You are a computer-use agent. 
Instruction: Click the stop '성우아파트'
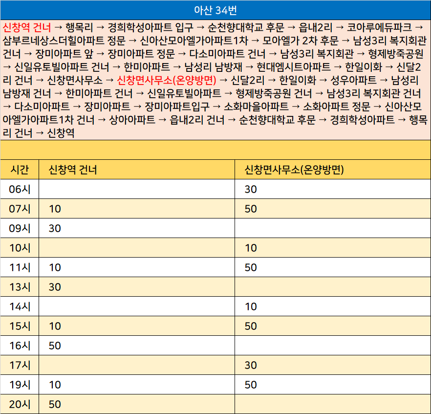coord(353,80)
